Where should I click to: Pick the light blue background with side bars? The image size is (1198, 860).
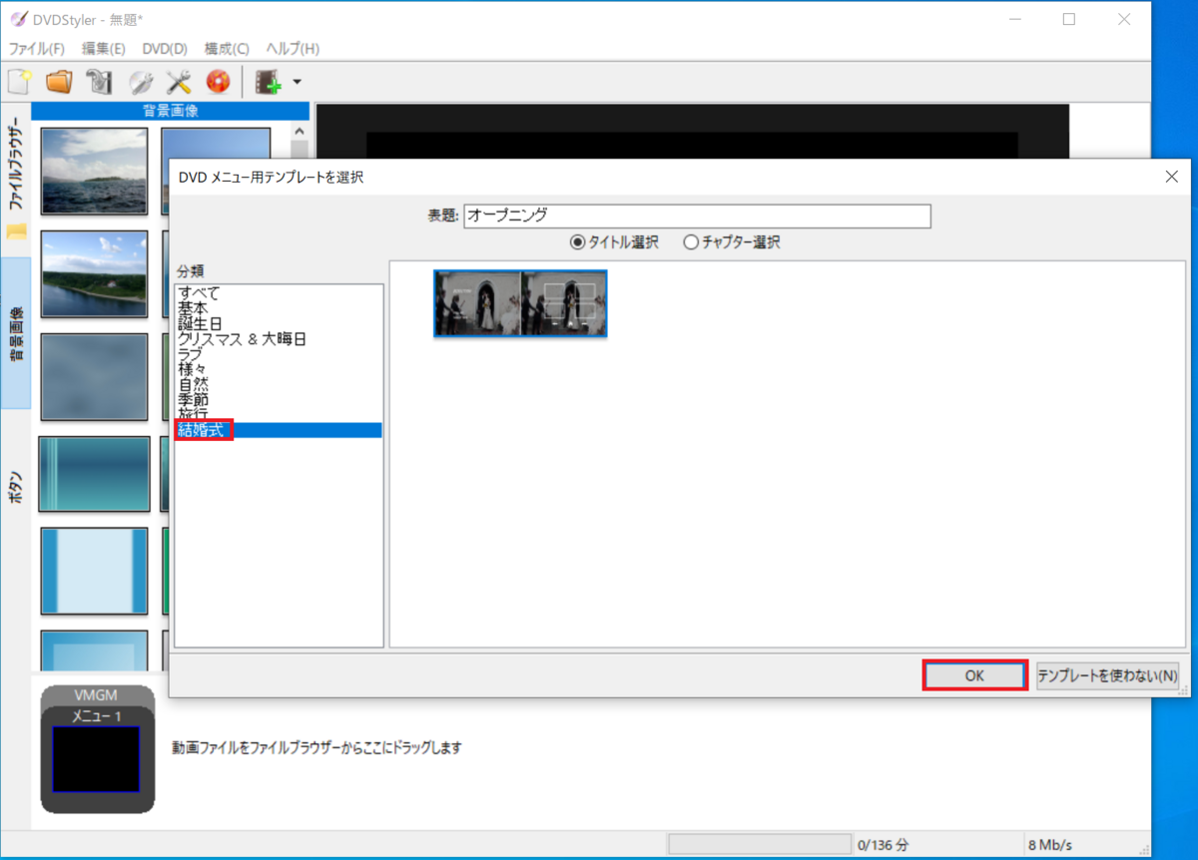tap(94, 571)
